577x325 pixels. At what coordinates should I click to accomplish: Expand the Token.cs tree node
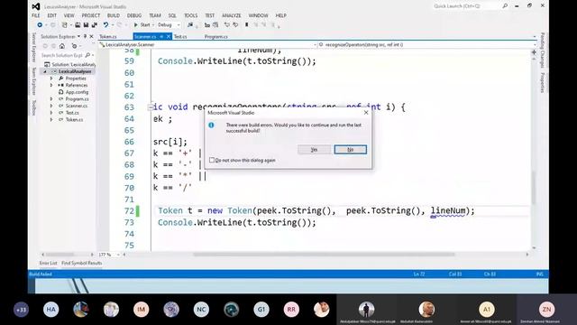click(51, 120)
